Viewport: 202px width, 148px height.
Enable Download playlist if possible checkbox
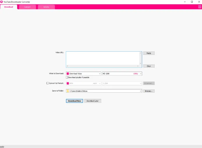(67, 77)
